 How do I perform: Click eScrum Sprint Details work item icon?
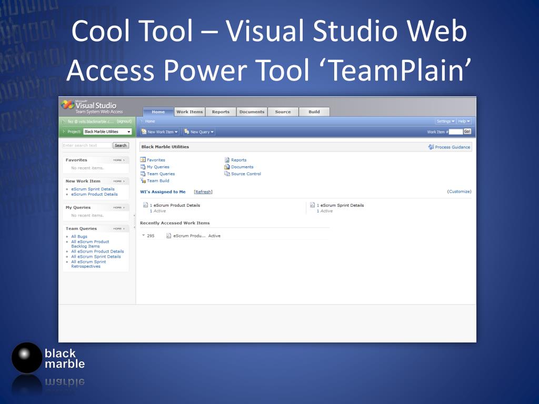point(313,205)
